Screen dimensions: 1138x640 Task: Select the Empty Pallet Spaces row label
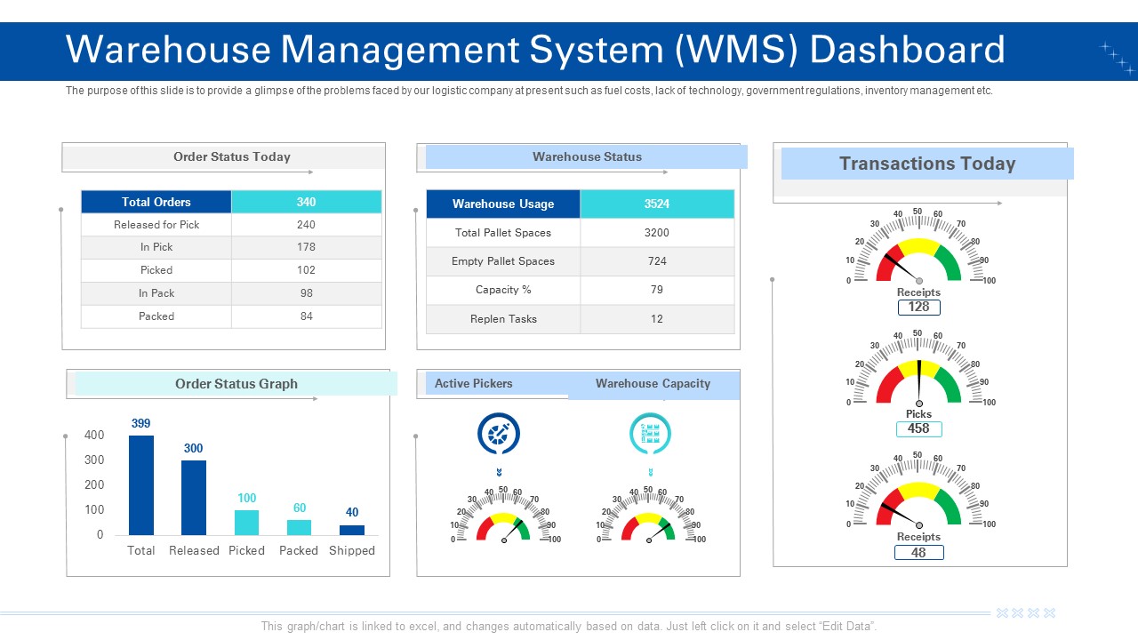coord(503,261)
